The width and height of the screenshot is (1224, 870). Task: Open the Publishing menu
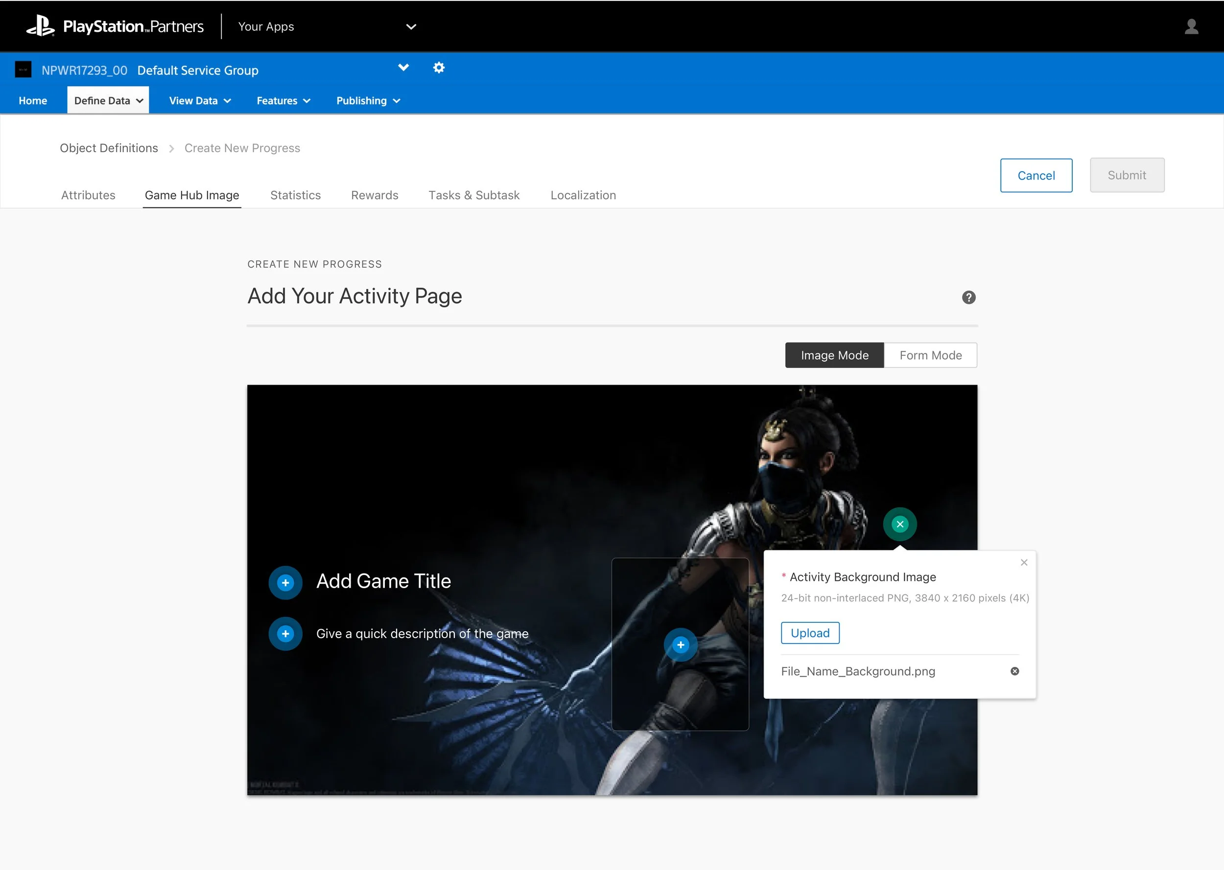pyautogui.click(x=368, y=101)
